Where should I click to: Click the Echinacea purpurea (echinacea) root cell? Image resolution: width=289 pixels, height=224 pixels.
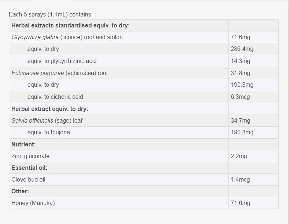coord(60,73)
